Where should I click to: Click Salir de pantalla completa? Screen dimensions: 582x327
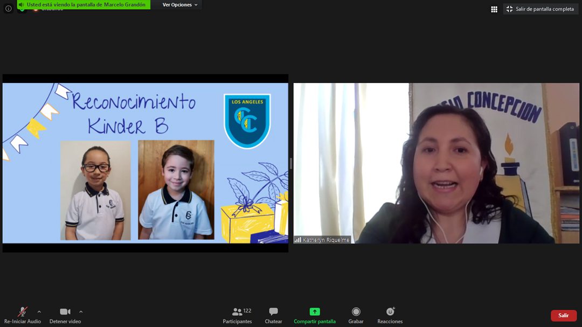541,9
